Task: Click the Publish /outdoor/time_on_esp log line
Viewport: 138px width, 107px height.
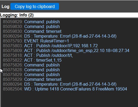Action: [x=66, y=50]
